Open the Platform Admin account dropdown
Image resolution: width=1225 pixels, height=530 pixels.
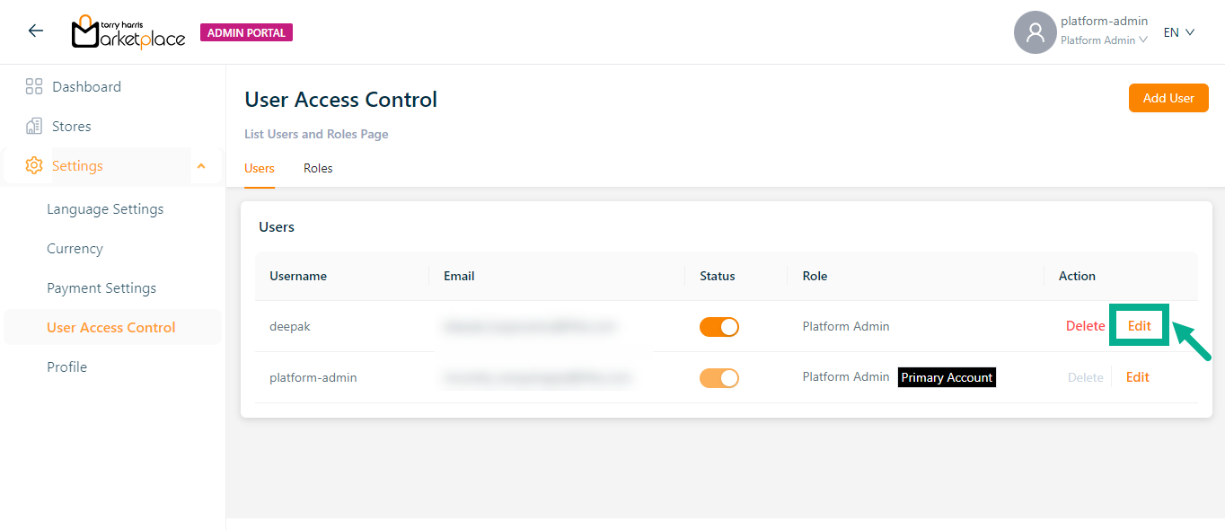[1104, 40]
